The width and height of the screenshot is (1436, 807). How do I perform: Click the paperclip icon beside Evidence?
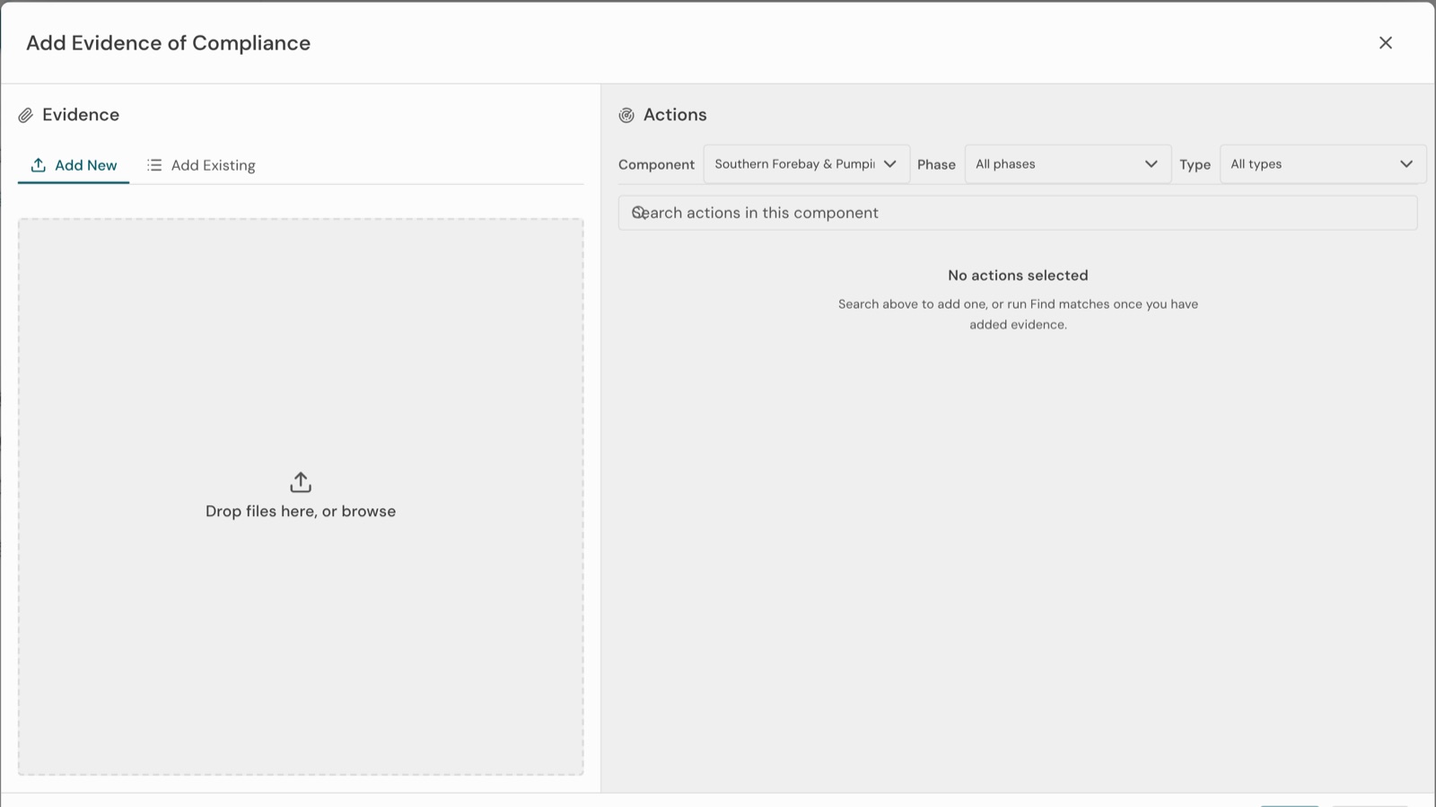(26, 116)
